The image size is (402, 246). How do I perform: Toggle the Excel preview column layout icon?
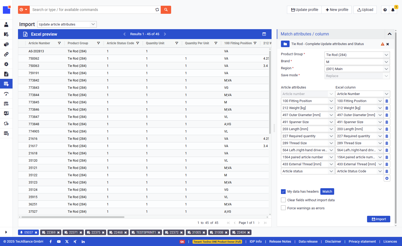tap(264, 34)
